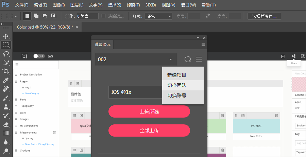Switch to the 摹客iDoc tab

click(103, 45)
